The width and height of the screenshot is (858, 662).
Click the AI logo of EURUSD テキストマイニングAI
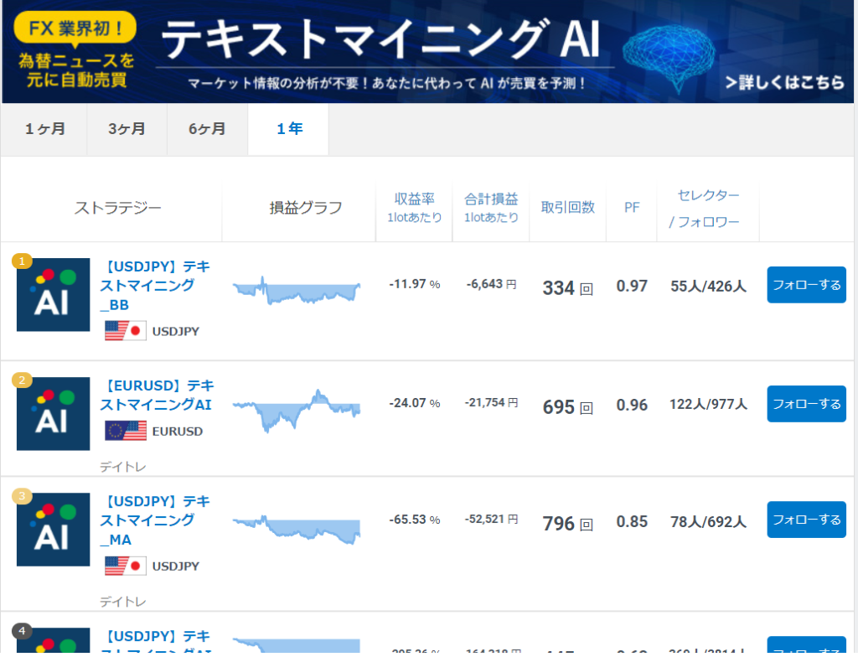[53, 414]
